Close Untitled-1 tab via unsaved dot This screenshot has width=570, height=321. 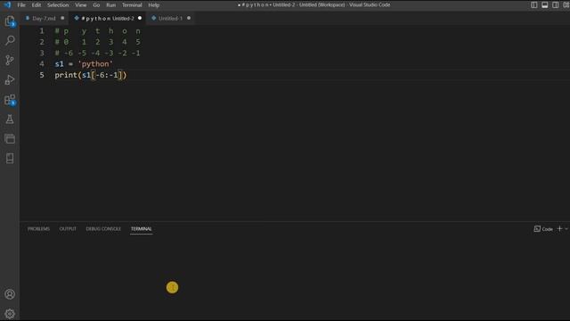point(189,18)
